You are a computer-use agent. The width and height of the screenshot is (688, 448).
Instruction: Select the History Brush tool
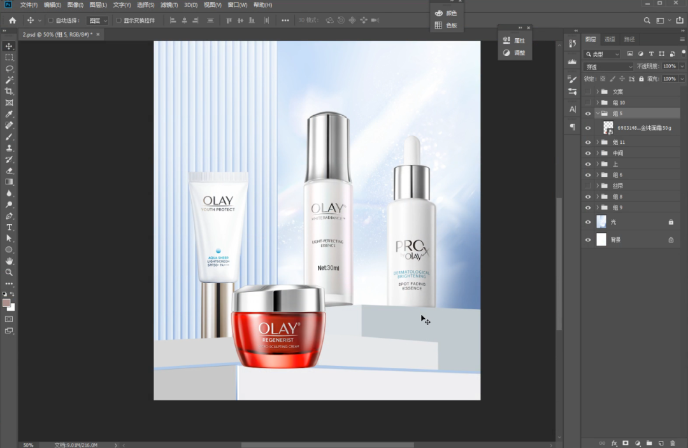[9, 160]
